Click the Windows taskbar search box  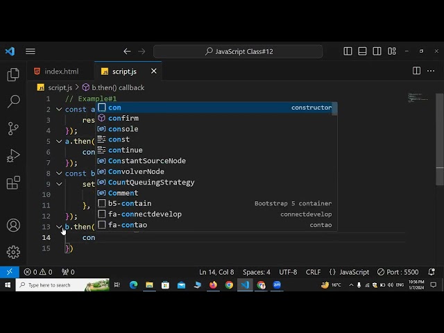[x=62, y=285]
